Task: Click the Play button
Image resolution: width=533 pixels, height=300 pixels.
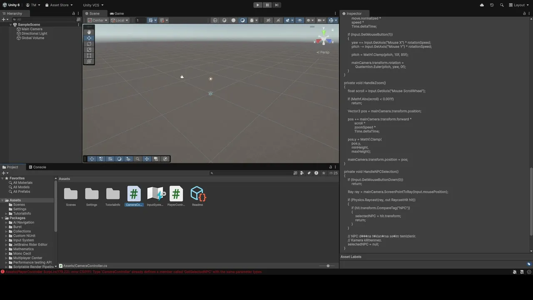Action: point(258,5)
